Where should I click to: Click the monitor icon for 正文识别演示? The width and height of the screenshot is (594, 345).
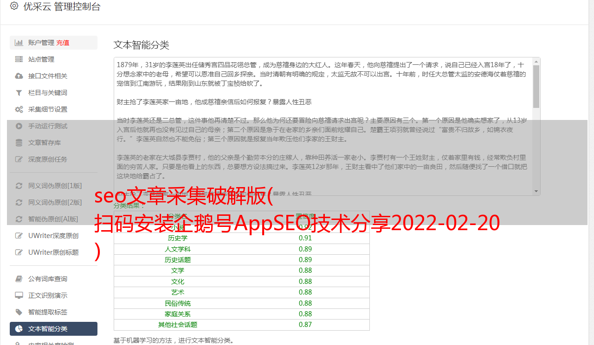pos(19,295)
